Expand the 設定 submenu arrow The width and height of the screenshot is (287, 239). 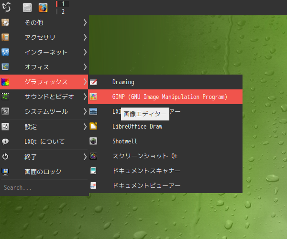(85, 127)
